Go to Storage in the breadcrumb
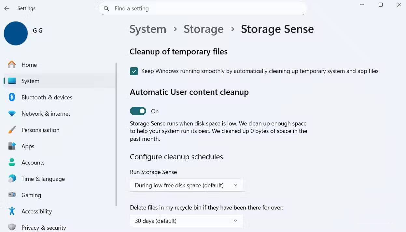 (203, 29)
